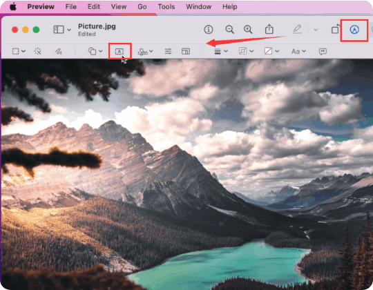Open the Shape Style line thickness dropdown
373x290 pixels.
click(221, 51)
